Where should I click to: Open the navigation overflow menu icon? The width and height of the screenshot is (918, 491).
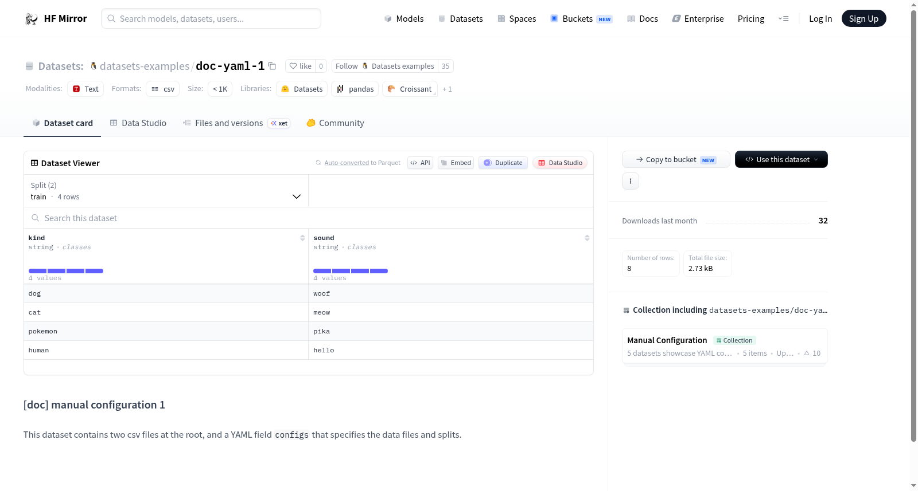coord(783,19)
